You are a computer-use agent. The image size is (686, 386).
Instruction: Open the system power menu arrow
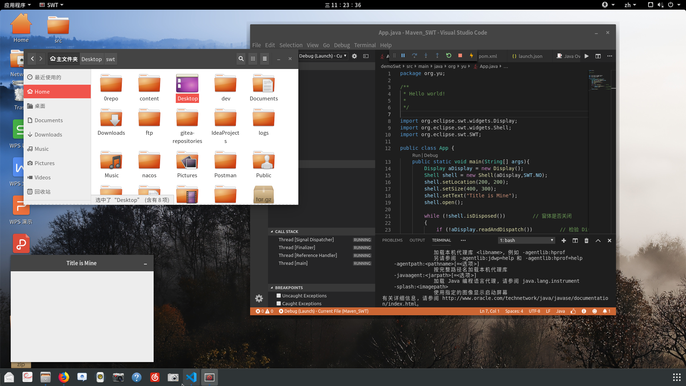679,5
